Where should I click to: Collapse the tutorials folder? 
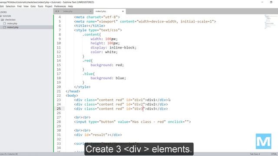1,16
